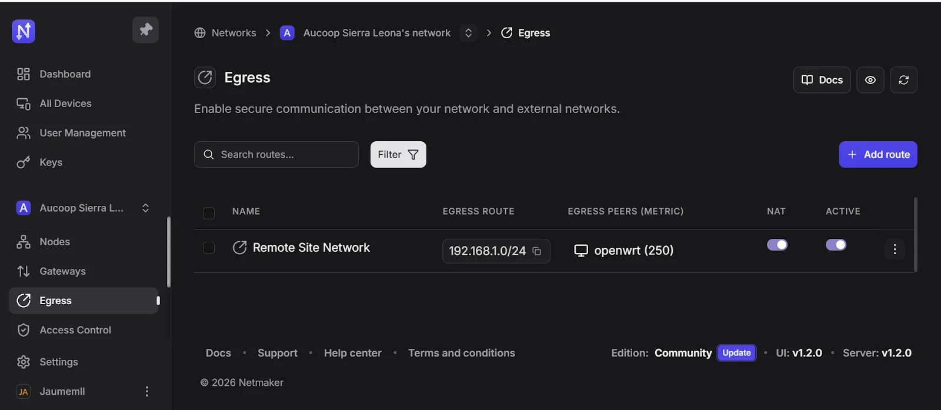This screenshot has width=941, height=410.
Task: Copy the 192.168.1.0/24 route address
Action: (x=537, y=251)
